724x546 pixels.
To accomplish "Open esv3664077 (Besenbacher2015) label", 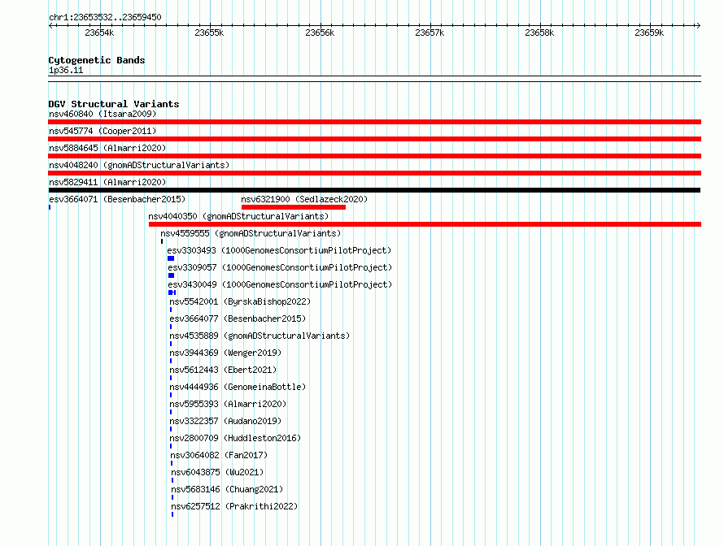I will pyautogui.click(x=238, y=318).
